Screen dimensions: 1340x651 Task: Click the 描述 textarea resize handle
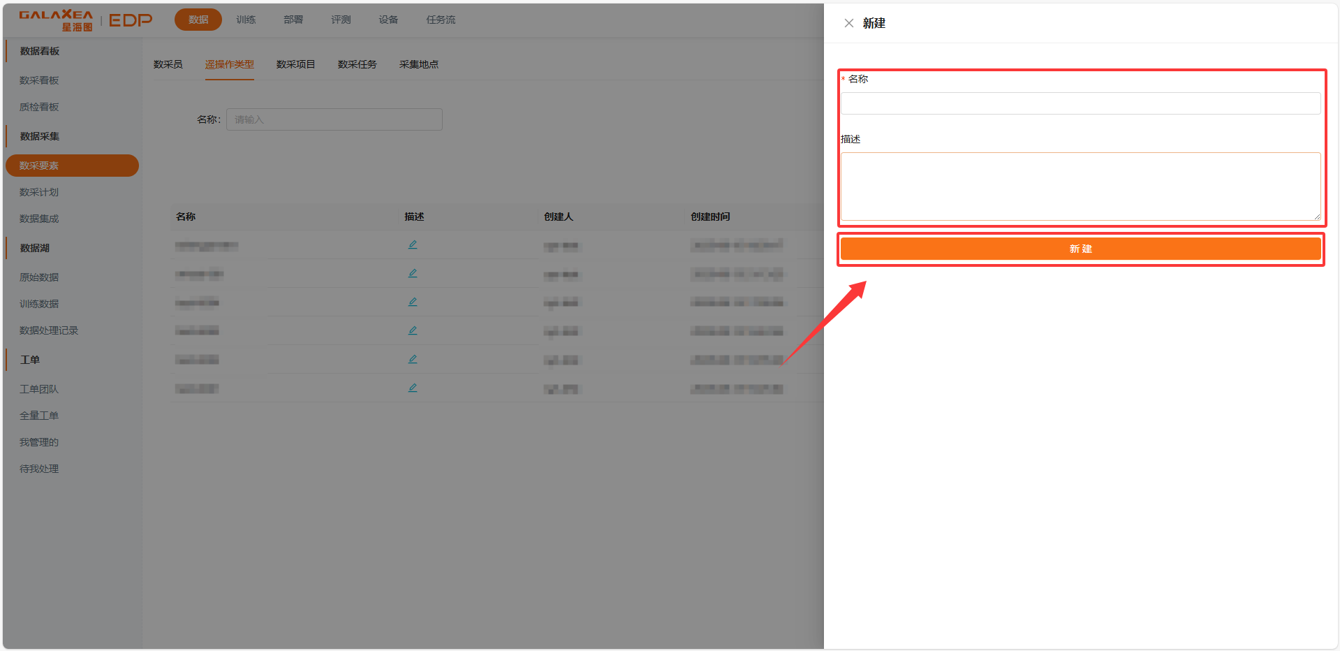click(1317, 217)
